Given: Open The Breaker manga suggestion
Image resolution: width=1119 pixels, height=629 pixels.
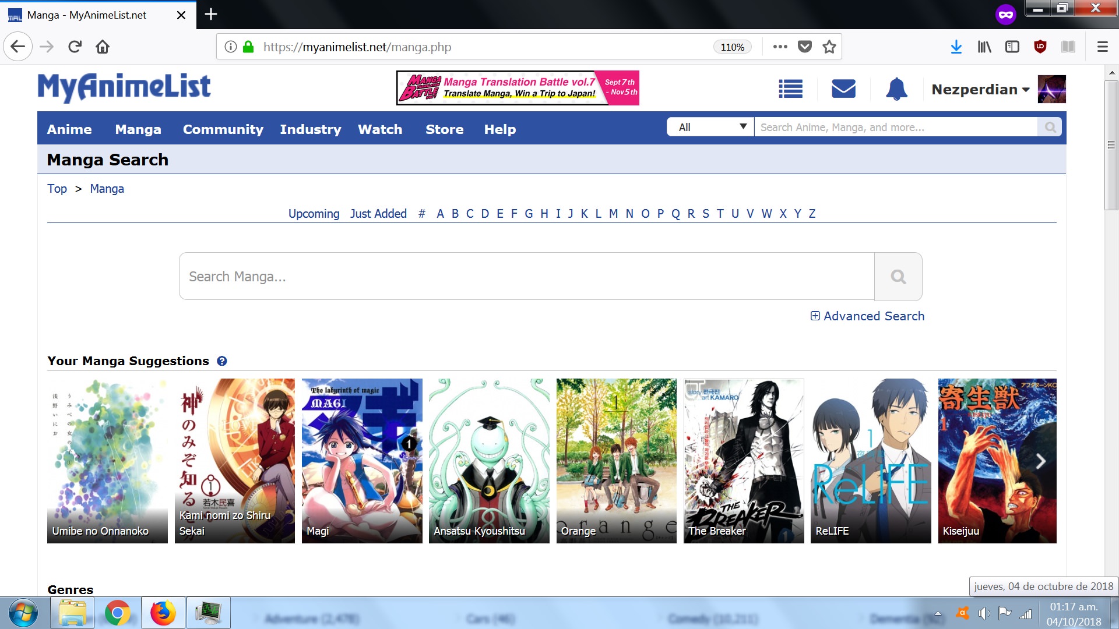Looking at the screenshot, I should pos(744,461).
